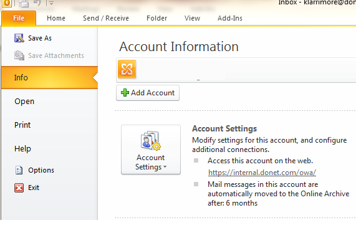This screenshot has height=238, width=356.
Task: Open the internal.donet.com/owa link
Action: pyautogui.click(x=262, y=173)
